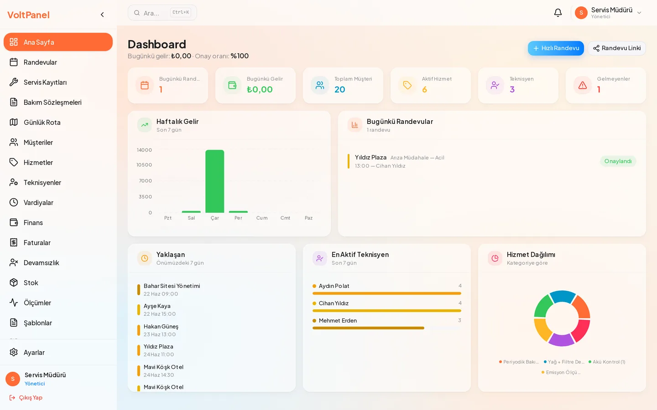Focus the Ara search field
The image size is (657, 410).
click(x=162, y=13)
